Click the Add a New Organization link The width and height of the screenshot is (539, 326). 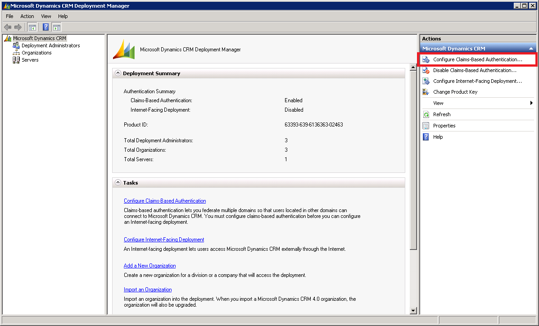coord(150,266)
